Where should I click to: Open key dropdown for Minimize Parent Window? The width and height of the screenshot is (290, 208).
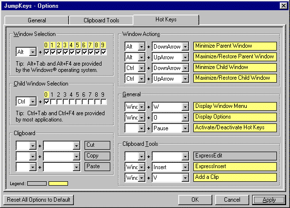pos(185,47)
